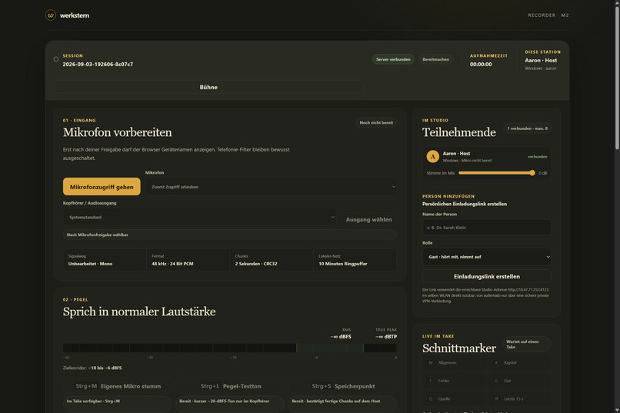This screenshot has height=413, width=620.
Task: Click the 'verbunden' status next to Aaron
Action: click(538, 156)
